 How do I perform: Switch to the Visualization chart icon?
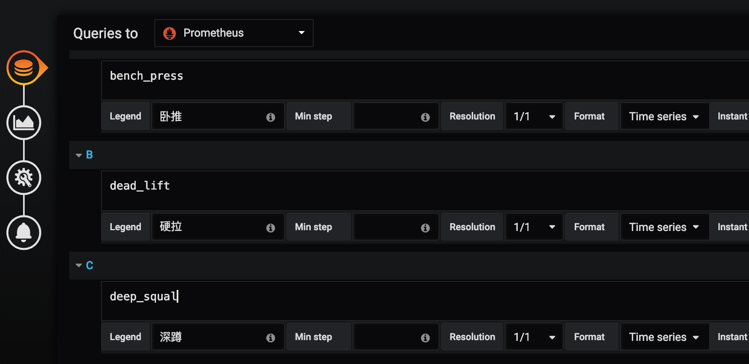pos(24,123)
